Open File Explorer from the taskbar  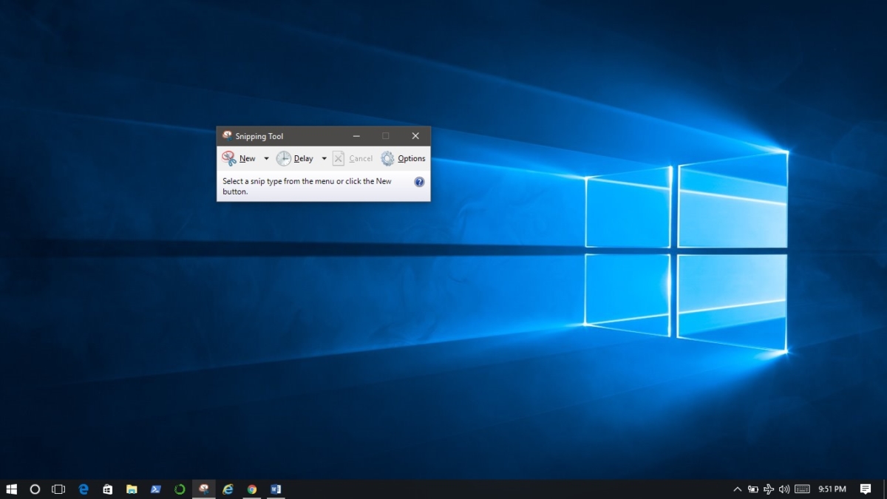point(132,489)
